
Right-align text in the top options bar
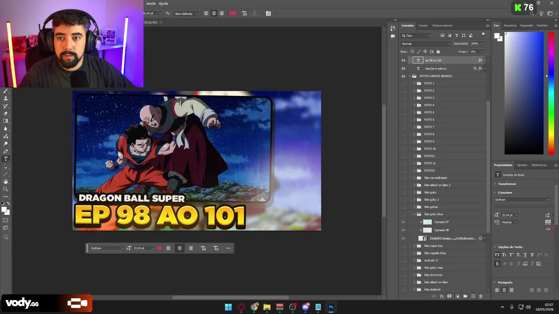pyautogui.click(x=221, y=14)
